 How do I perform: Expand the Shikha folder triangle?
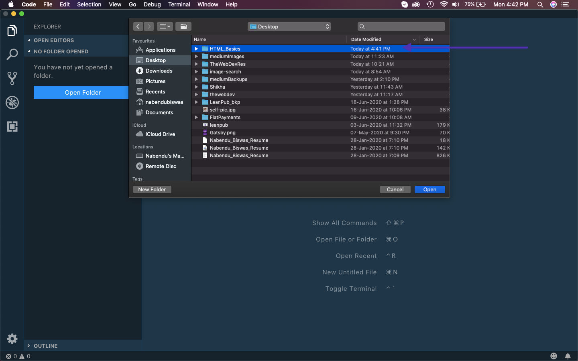click(x=196, y=87)
